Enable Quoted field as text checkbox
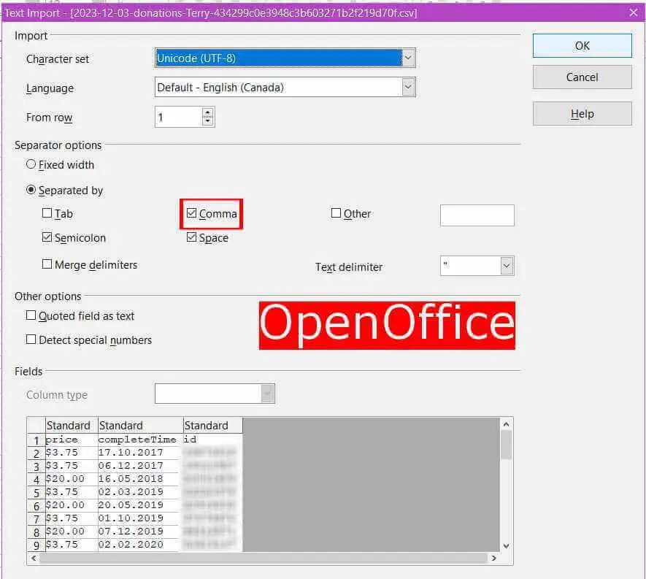Viewport: 646px width, 579px height. coord(31,315)
